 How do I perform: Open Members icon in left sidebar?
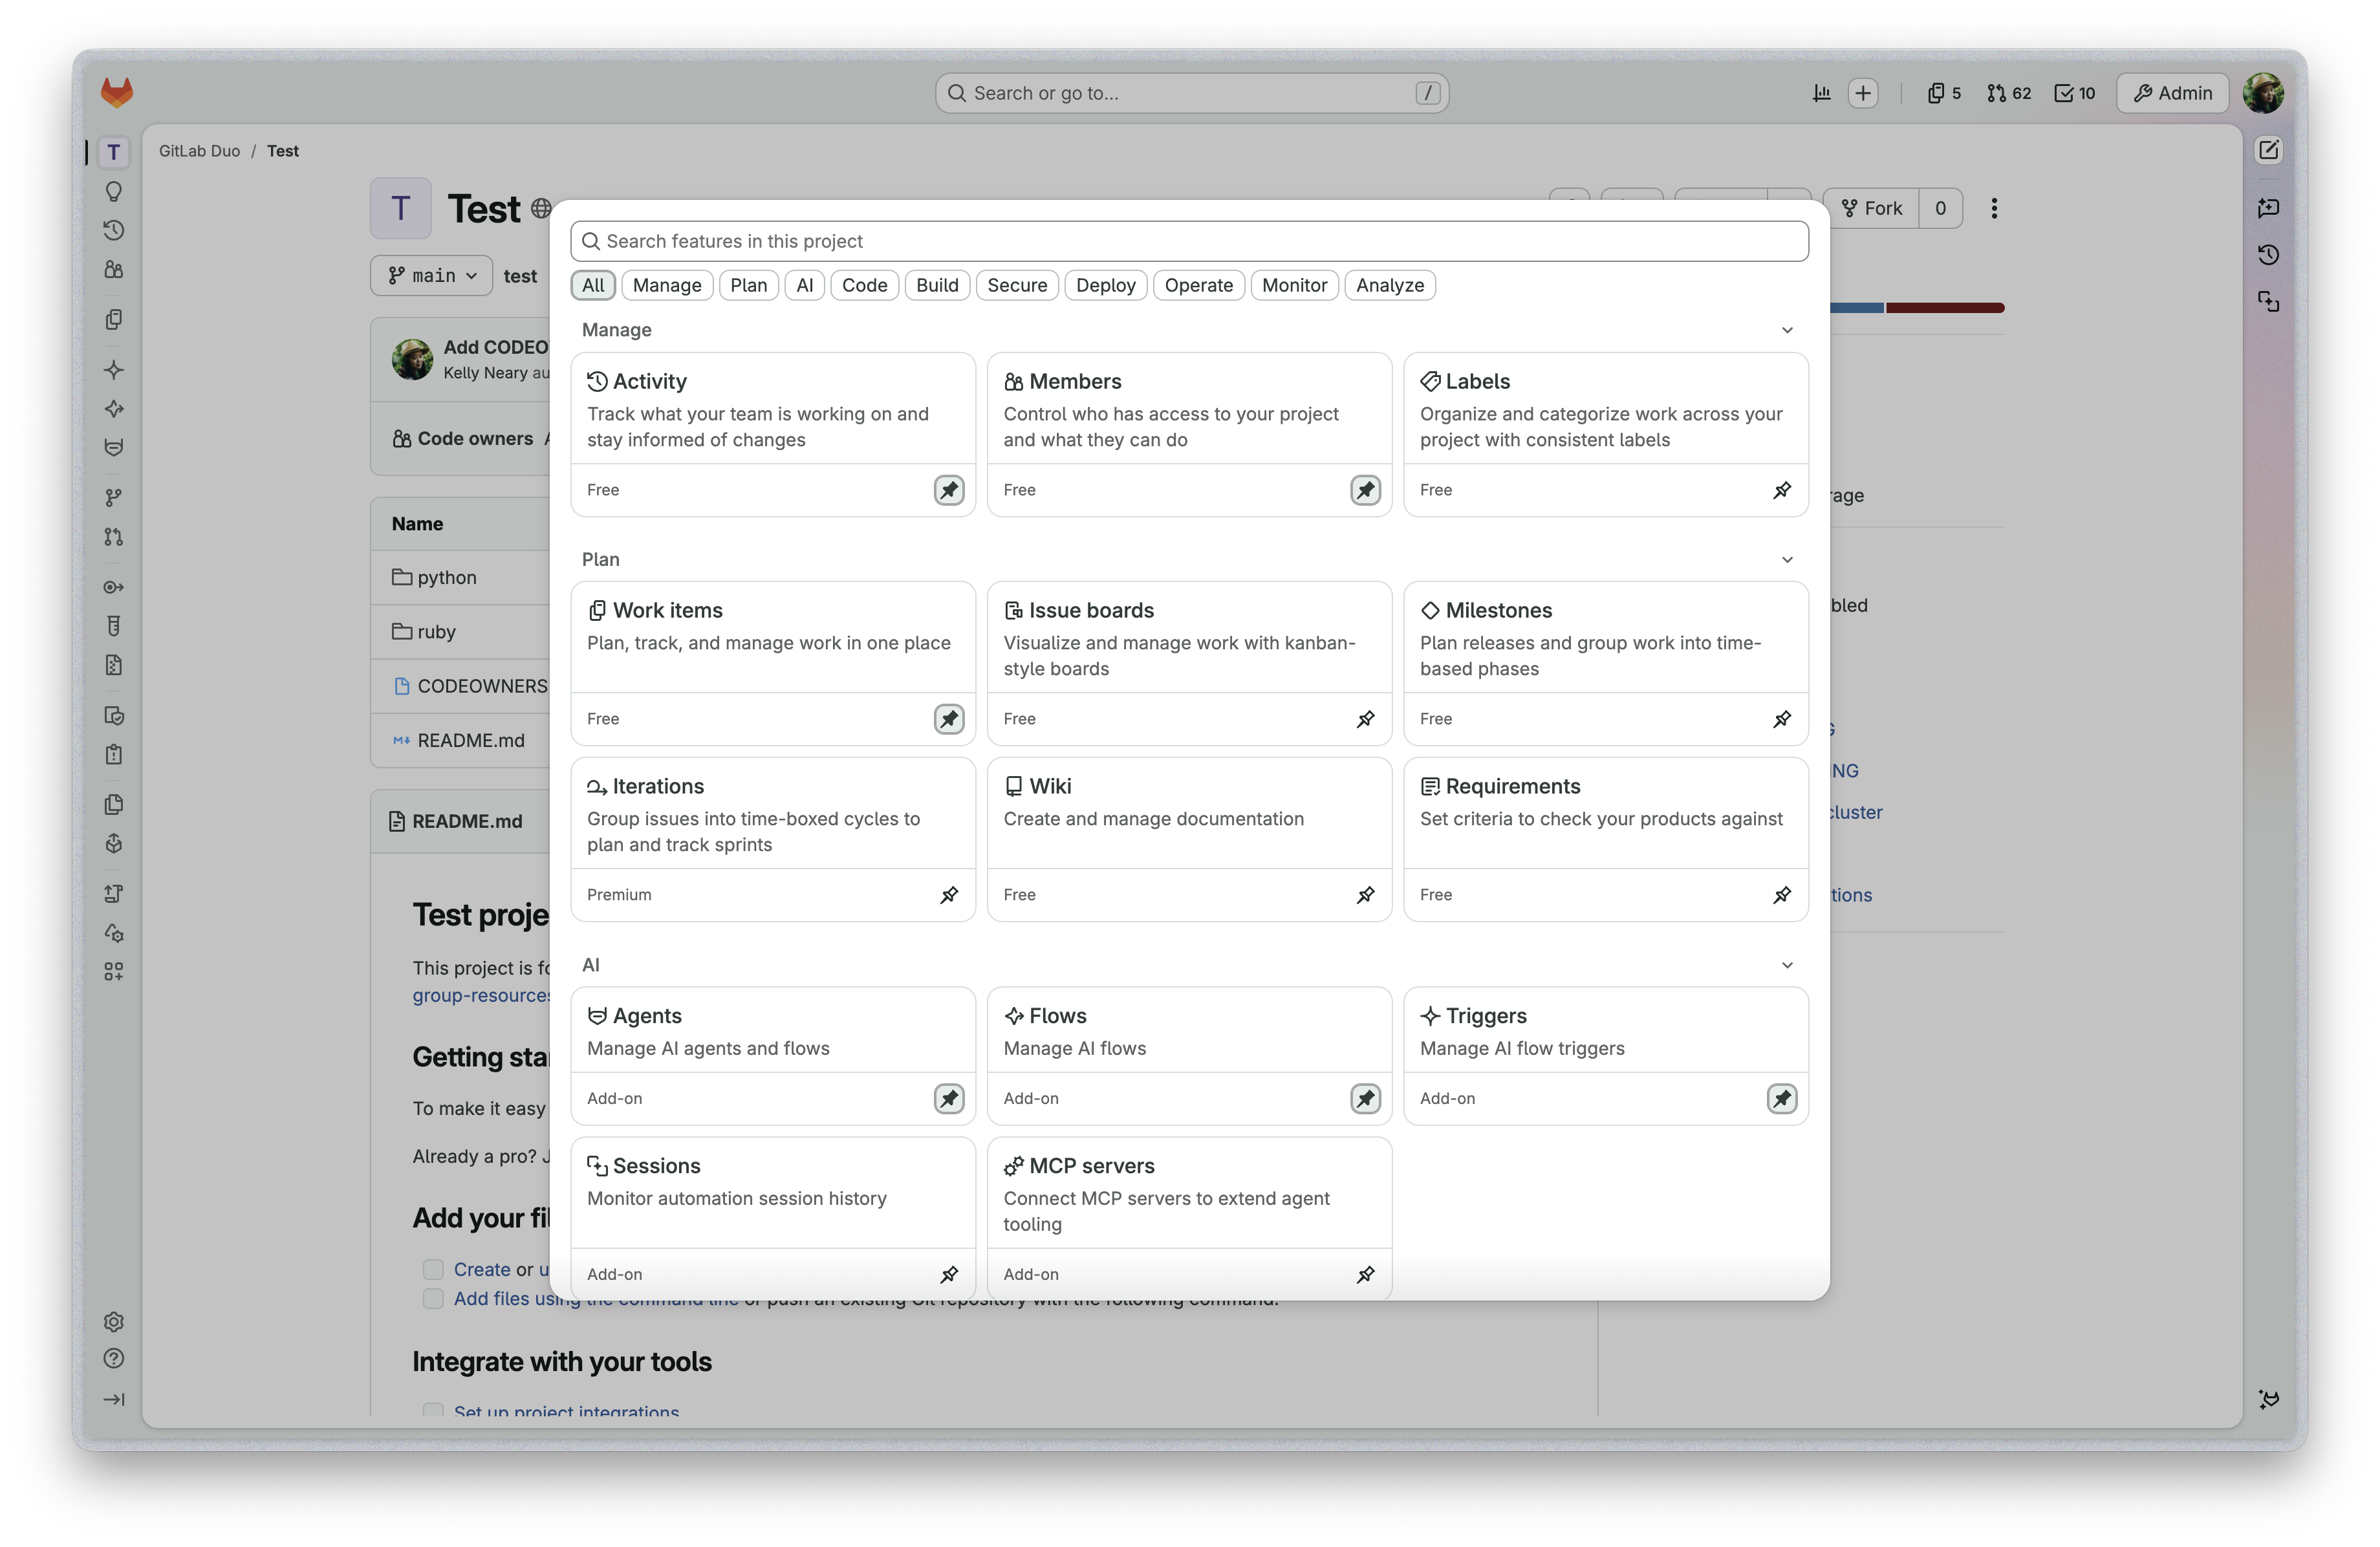114,270
